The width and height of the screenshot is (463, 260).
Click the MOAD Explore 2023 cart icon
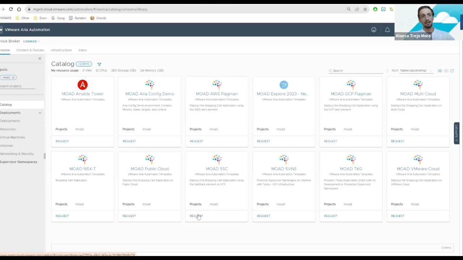pyautogui.click(x=284, y=85)
